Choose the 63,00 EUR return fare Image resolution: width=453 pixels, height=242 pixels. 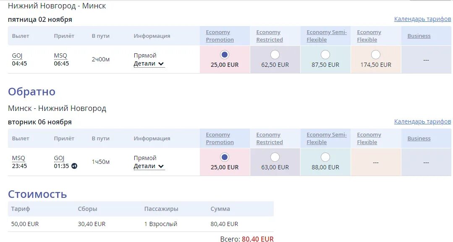(x=275, y=157)
